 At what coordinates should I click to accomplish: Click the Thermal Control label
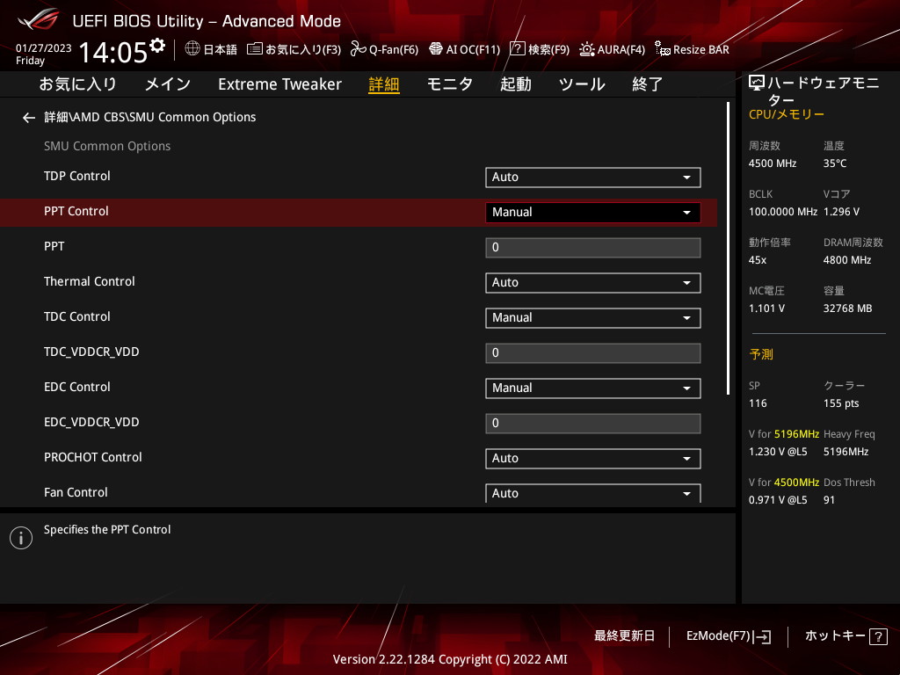coord(90,282)
